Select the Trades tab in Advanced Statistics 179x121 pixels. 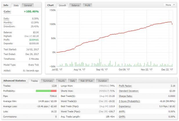tap(34, 81)
